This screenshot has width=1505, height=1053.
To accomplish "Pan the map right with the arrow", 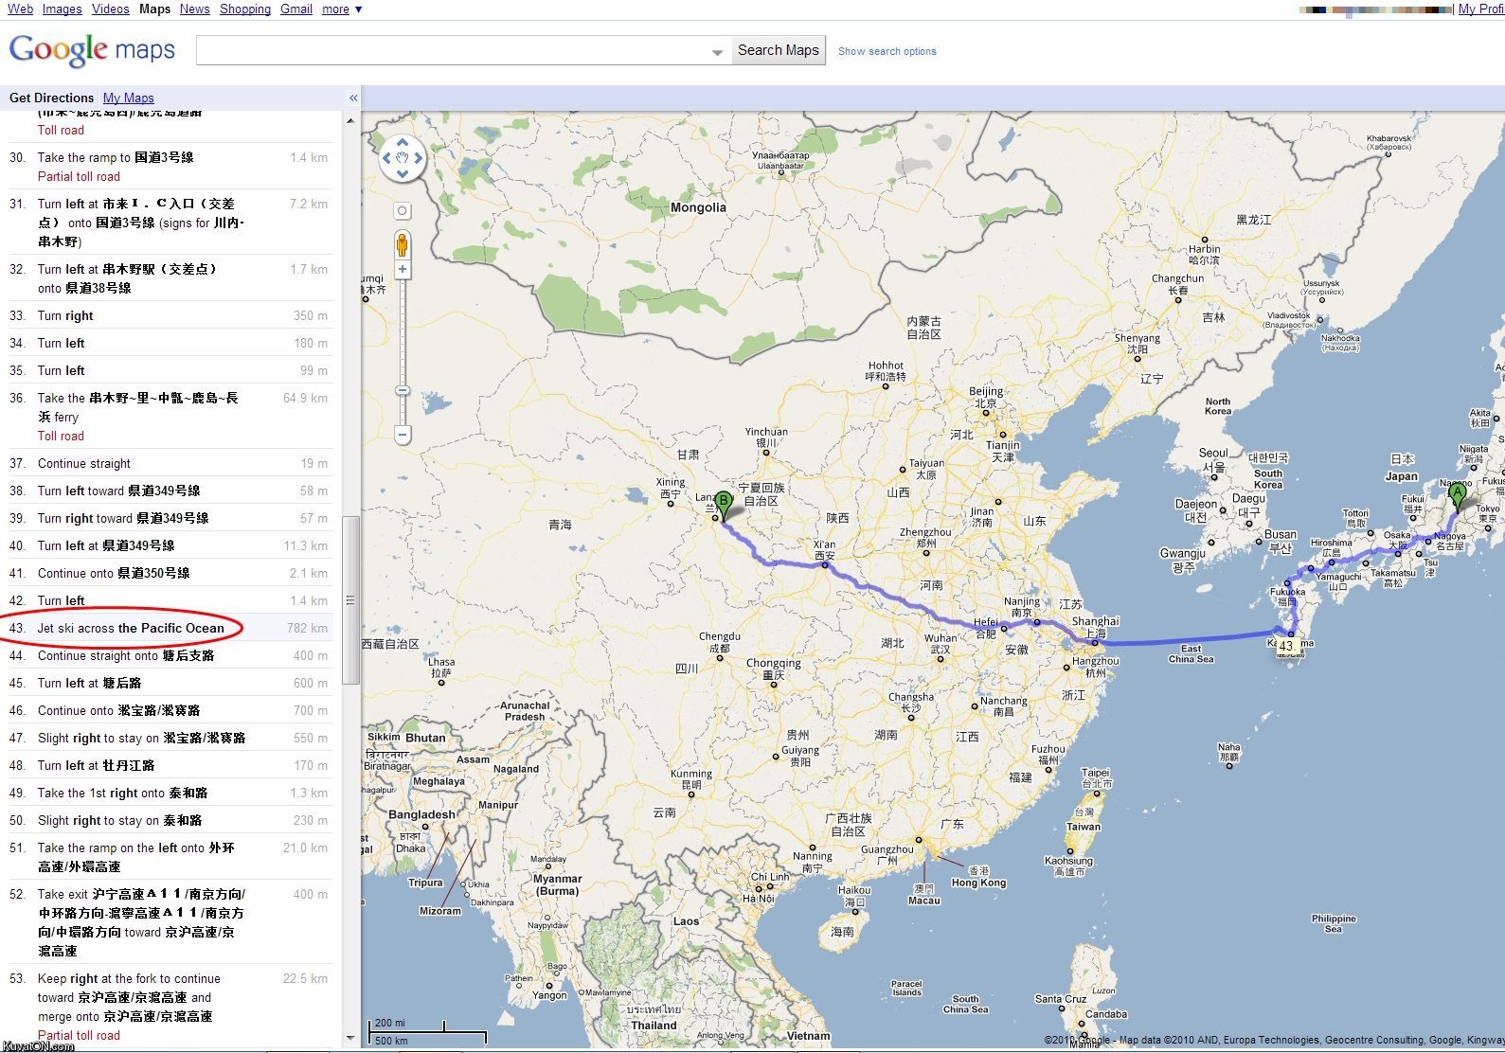I will (x=418, y=158).
